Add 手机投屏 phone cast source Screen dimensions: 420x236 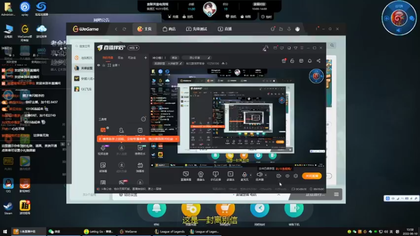tap(215, 176)
